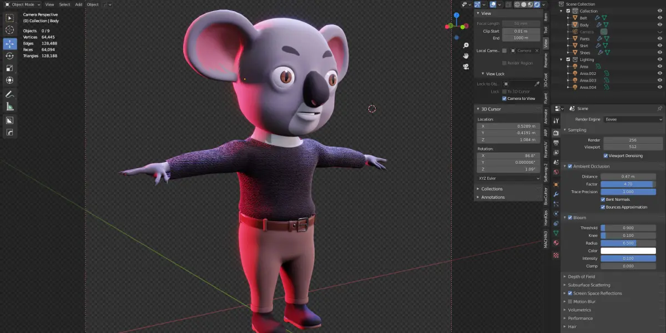Viewport: 666px width, 333px height.
Task: Hide the Lighting collection with eye
Action: click(x=659, y=59)
